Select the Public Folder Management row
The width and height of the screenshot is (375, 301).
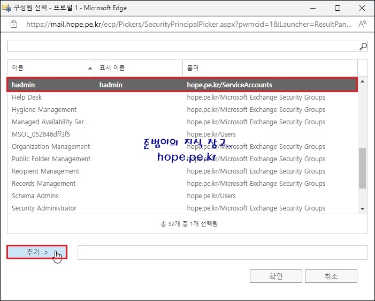coord(182,159)
